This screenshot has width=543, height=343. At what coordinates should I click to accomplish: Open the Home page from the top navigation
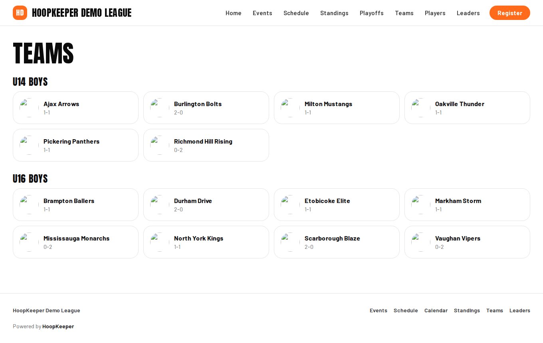click(234, 13)
